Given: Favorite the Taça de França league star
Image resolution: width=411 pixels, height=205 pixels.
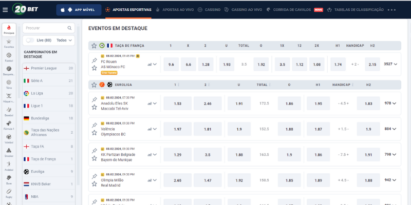Looking at the screenshot, I should tap(94, 46).
